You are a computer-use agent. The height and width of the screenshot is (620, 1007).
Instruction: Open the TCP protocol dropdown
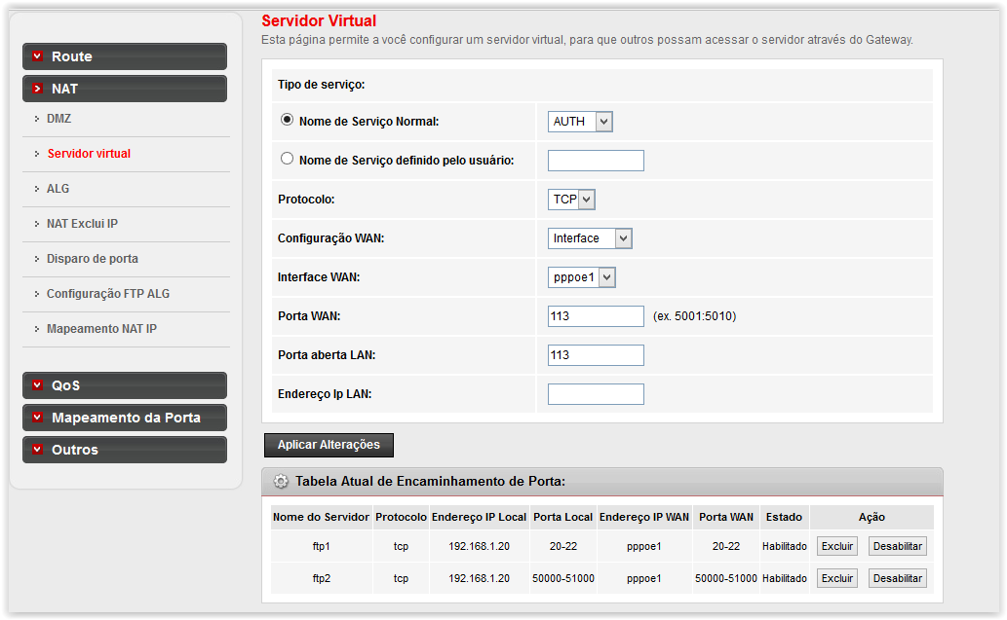point(571,200)
